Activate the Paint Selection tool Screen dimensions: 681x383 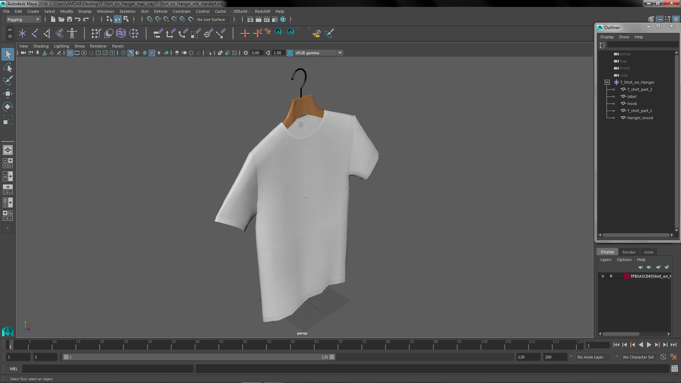point(8,81)
